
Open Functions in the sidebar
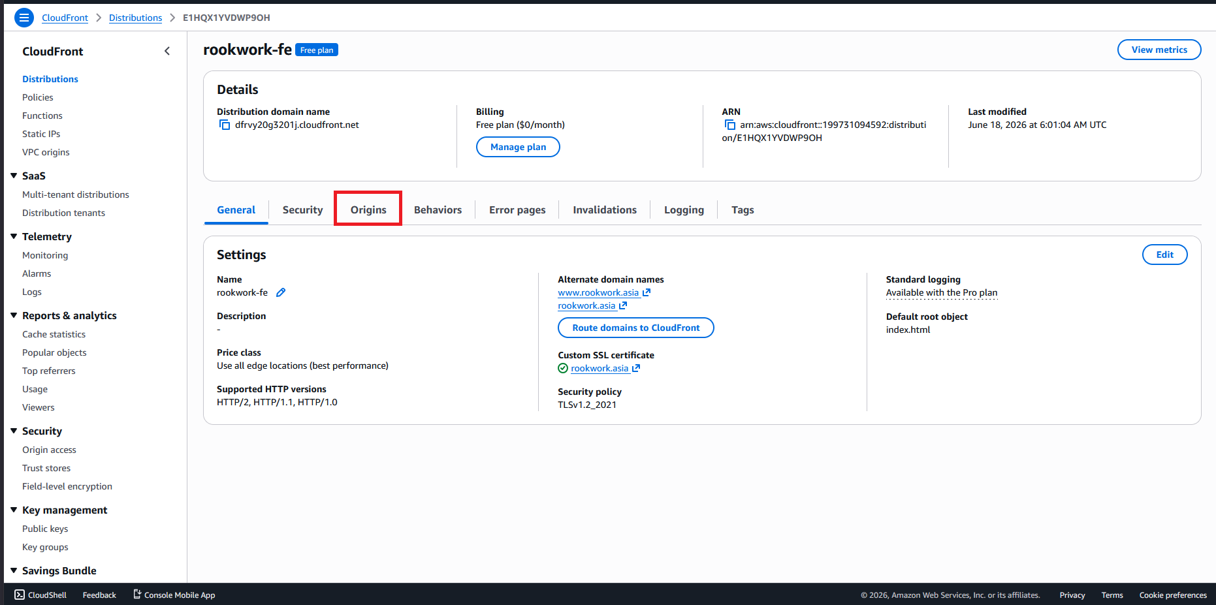pos(42,116)
